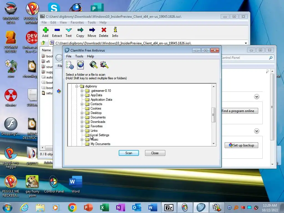Click the Info icon in 7-Zip
The height and width of the screenshot is (213, 284).
115,30
